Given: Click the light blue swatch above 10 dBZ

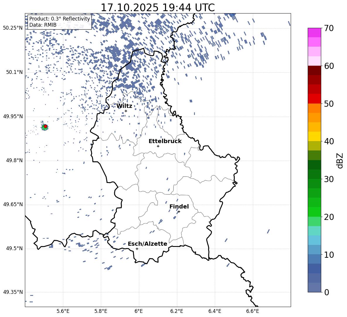Looking at the screenshot, I should [x=314, y=250].
